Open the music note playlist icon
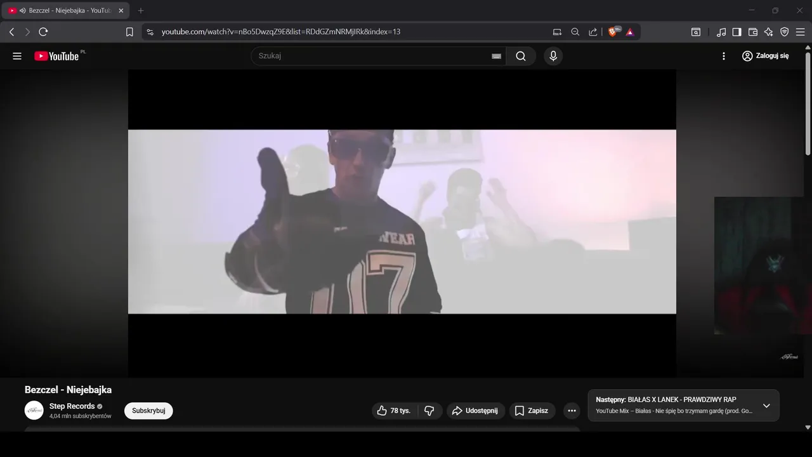Viewport: 812px width, 457px height. click(x=721, y=32)
